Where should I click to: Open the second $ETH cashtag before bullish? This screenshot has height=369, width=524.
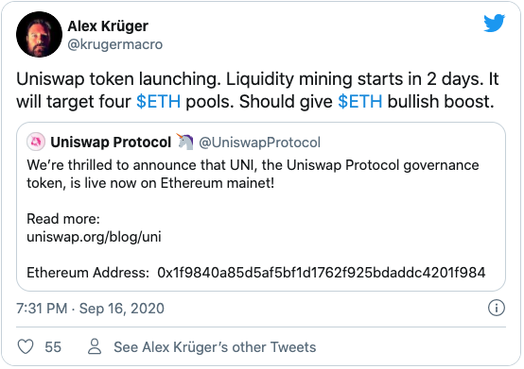[360, 101]
